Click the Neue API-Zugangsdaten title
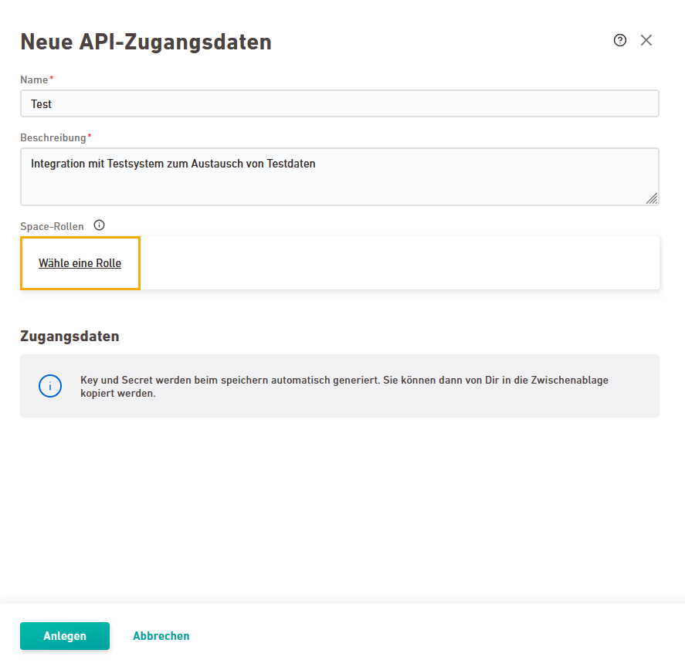 [146, 42]
